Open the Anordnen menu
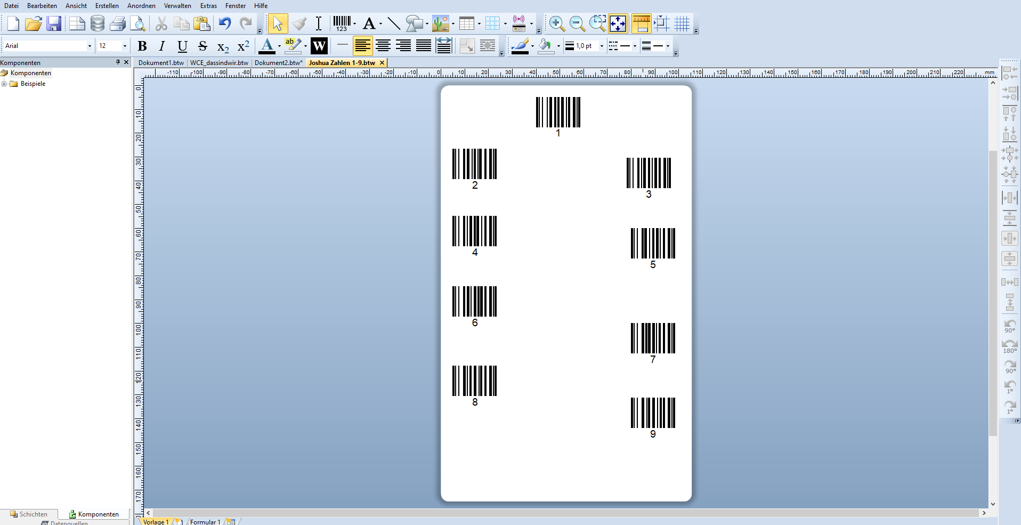 pos(141,6)
